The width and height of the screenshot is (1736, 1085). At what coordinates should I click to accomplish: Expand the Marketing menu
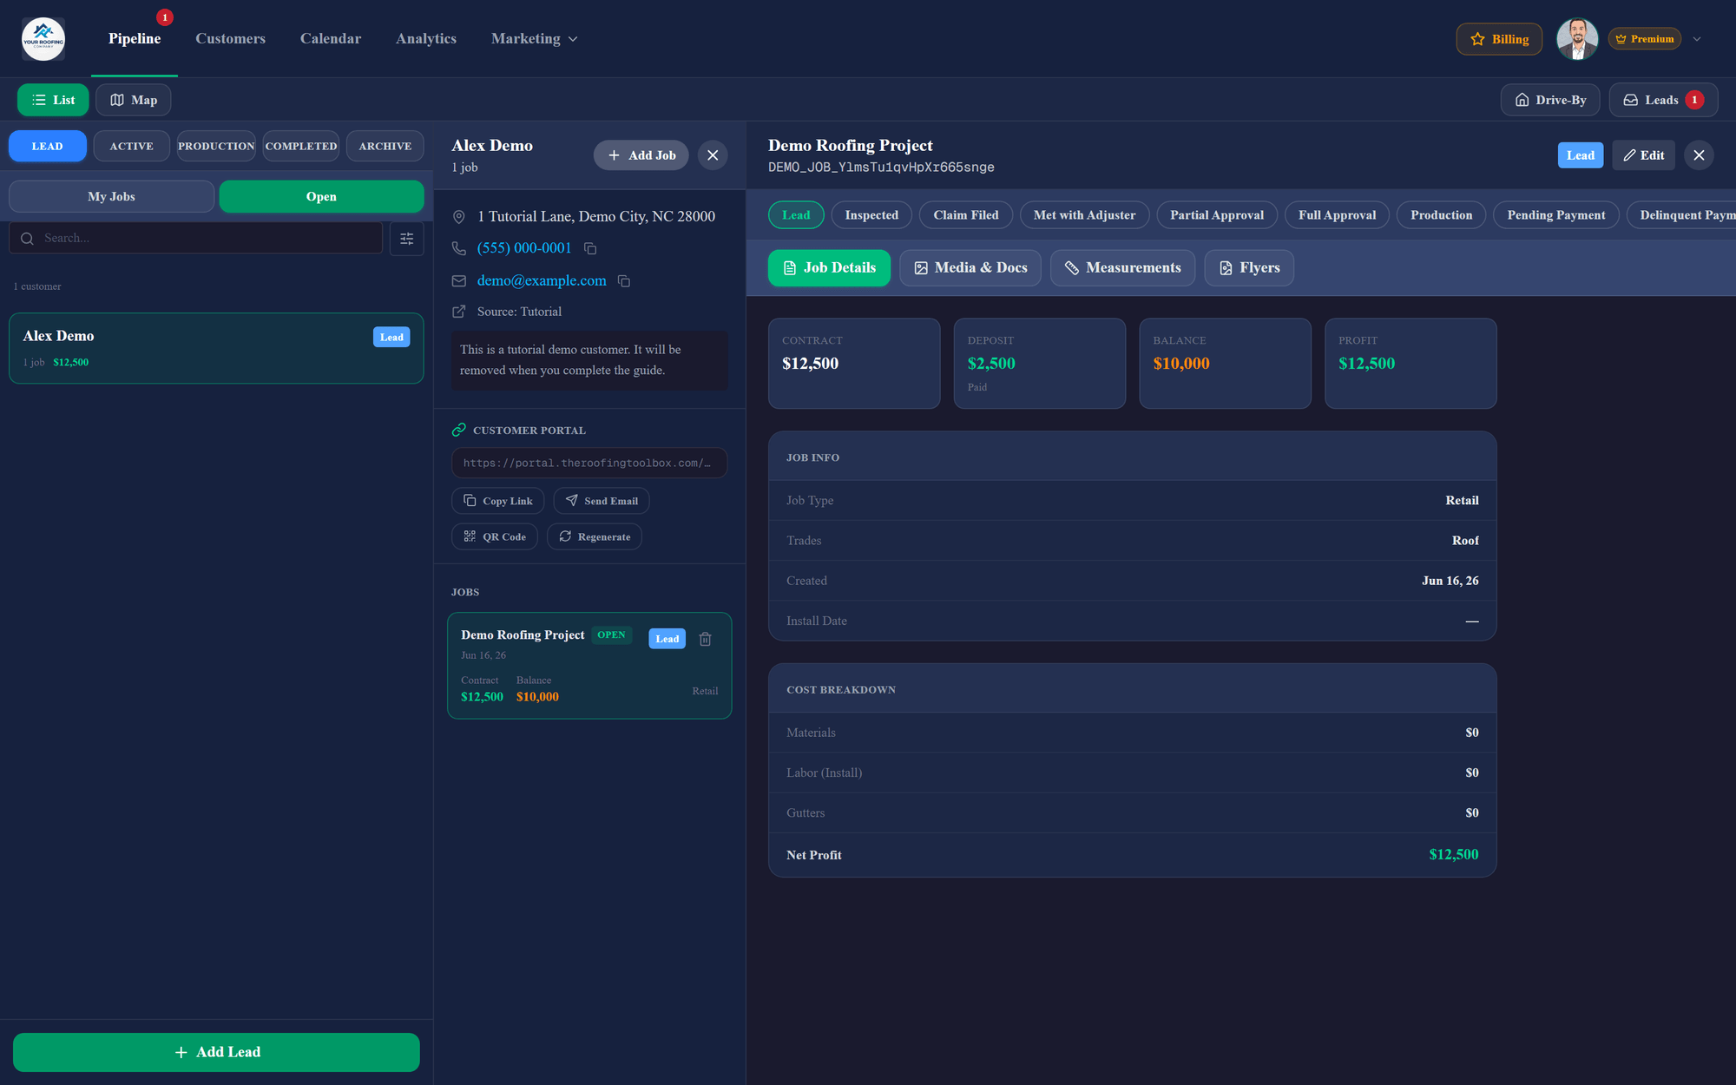coord(534,39)
